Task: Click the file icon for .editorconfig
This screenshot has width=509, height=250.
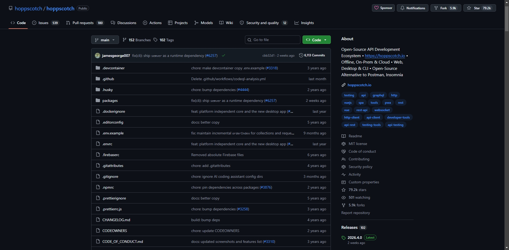Action: (x=98, y=122)
